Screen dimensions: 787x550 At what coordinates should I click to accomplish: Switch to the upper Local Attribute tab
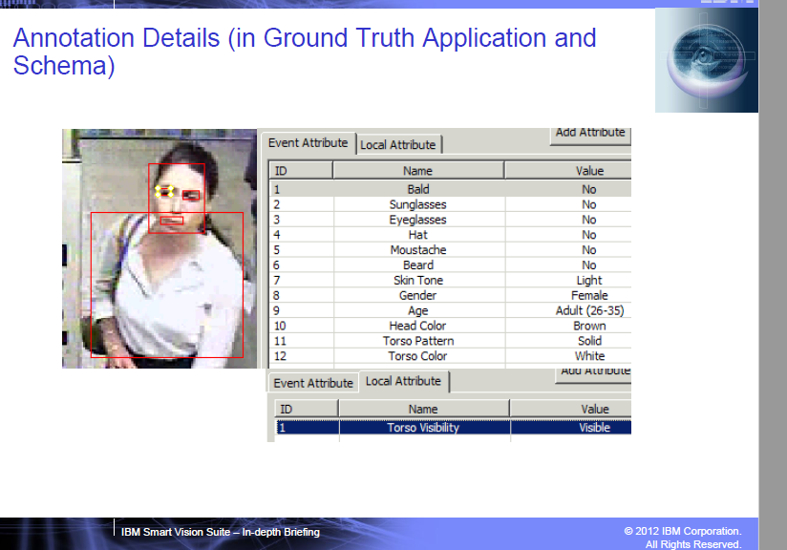point(398,145)
